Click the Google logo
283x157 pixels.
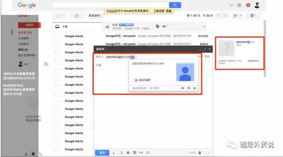click(27, 5)
